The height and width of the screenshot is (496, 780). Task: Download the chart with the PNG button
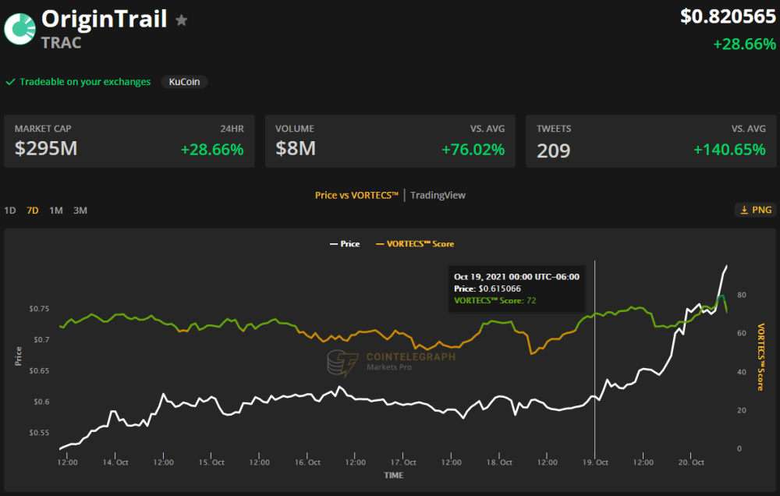point(756,210)
